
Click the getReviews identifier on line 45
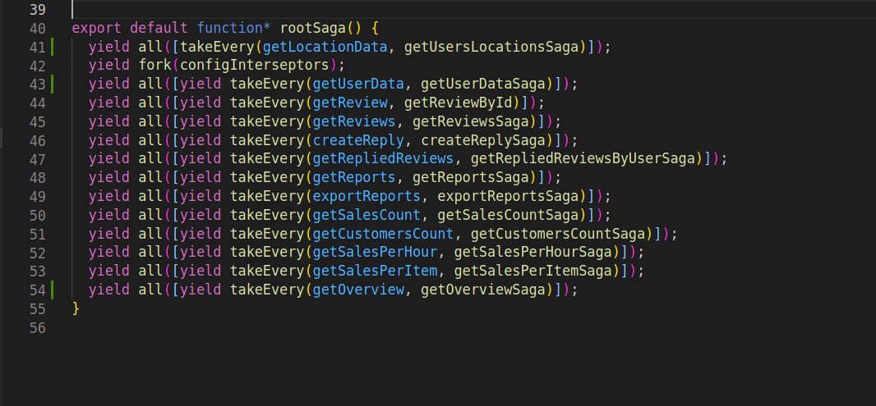click(354, 121)
